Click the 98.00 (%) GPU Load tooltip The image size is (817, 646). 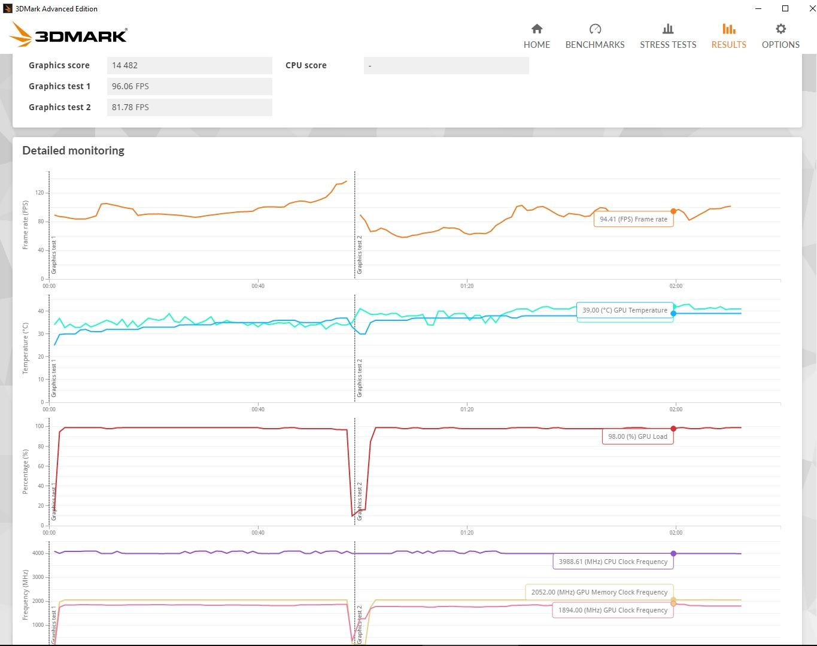[x=637, y=436]
